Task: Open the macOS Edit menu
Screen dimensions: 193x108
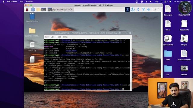Action: point(22,1)
